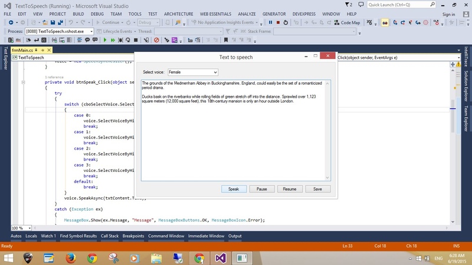Open the Call Stack tab
The image size is (472, 265).
(110, 236)
